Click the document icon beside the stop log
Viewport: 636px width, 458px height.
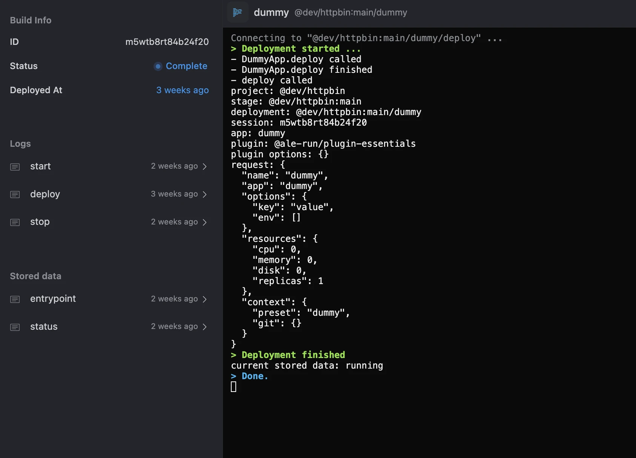15,222
